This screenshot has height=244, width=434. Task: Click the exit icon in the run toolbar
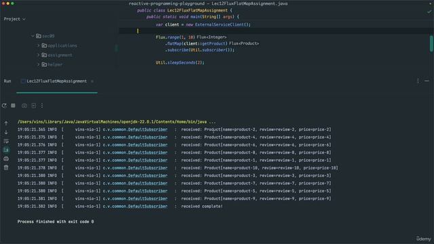pos(33,106)
